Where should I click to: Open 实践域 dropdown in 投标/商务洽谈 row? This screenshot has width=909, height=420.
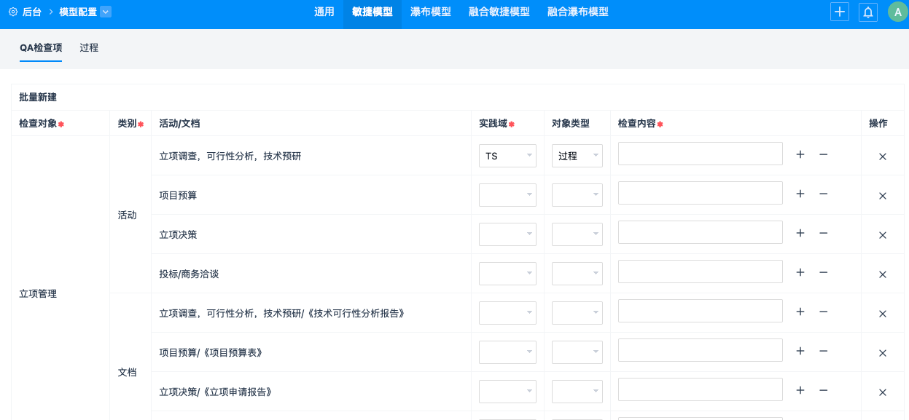[507, 274]
